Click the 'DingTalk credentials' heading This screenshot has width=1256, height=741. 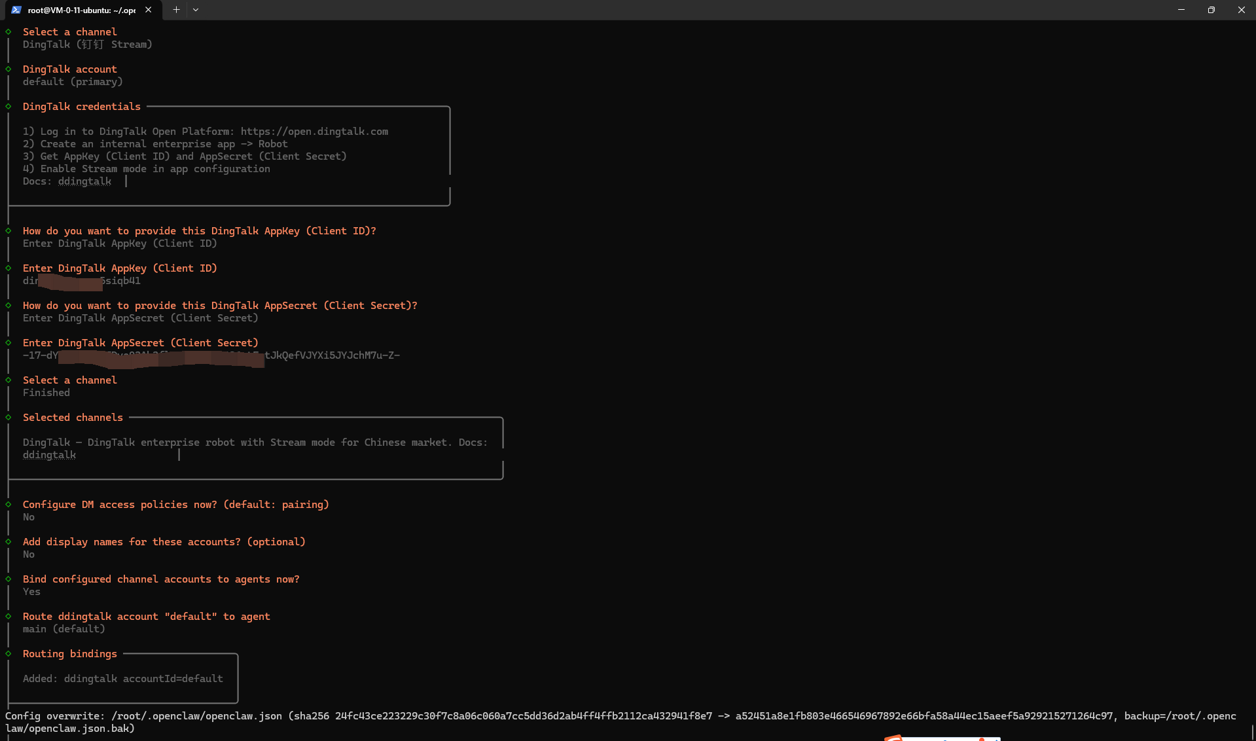click(x=81, y=107)
